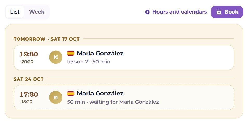Click the gear icon beside Hours and calendars
The width and height of the screenshot is (248, 123).
pyautogui.click(x=147, y=12)
